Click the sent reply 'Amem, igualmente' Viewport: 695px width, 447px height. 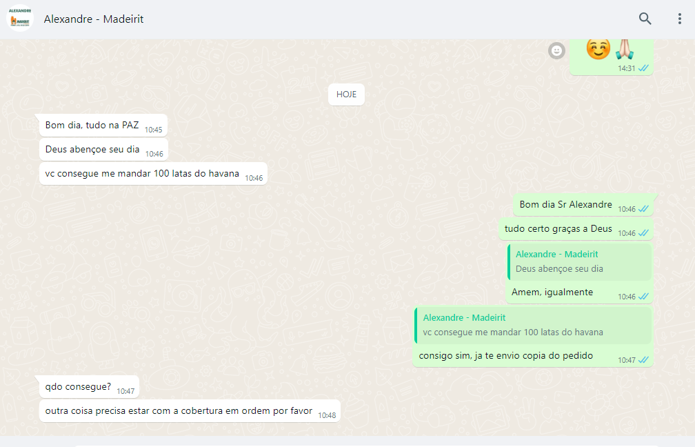552,292
